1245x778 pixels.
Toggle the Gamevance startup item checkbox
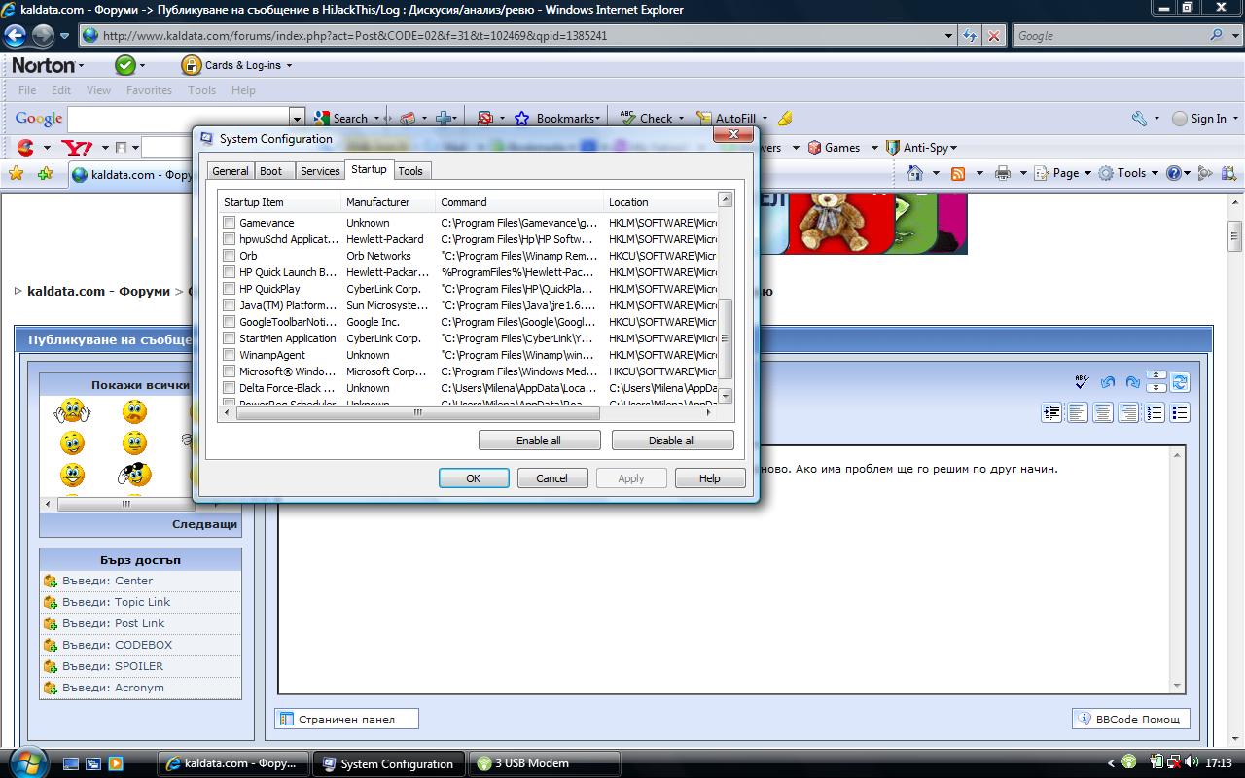pyautogui.click(x=230, y=223)
